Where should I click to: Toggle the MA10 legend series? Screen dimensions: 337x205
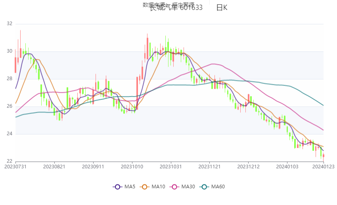[152, 187]
